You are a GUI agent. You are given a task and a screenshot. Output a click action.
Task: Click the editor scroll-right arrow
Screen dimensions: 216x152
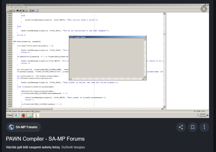(162, 109)
